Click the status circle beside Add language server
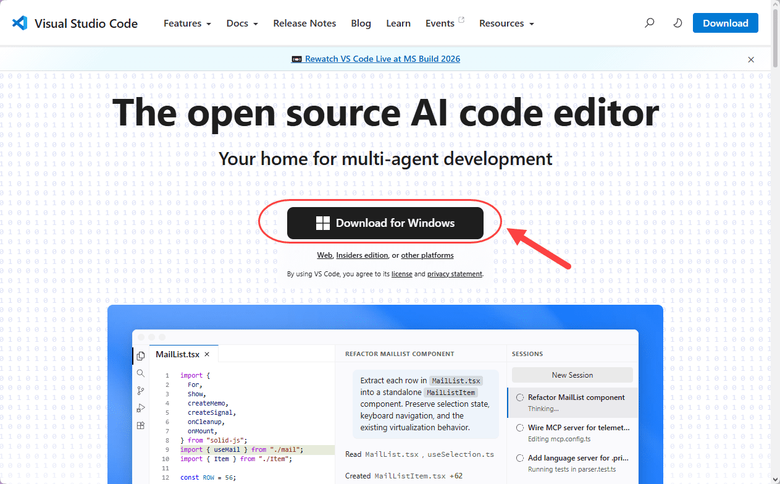The width and height of the screenshot is (780, 484). (x=521, y=458)
